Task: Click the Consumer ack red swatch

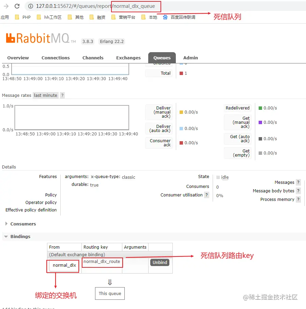Action: click(x=181, y=143)
